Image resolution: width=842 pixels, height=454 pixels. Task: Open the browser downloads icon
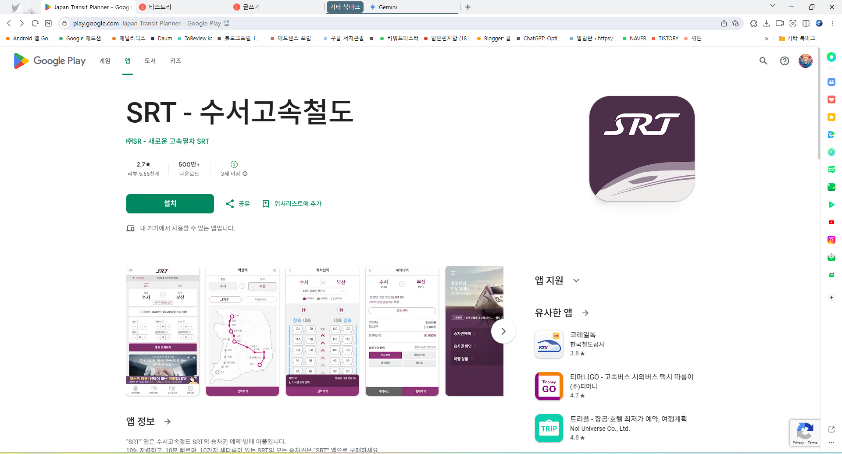click(x=767, y=23)
